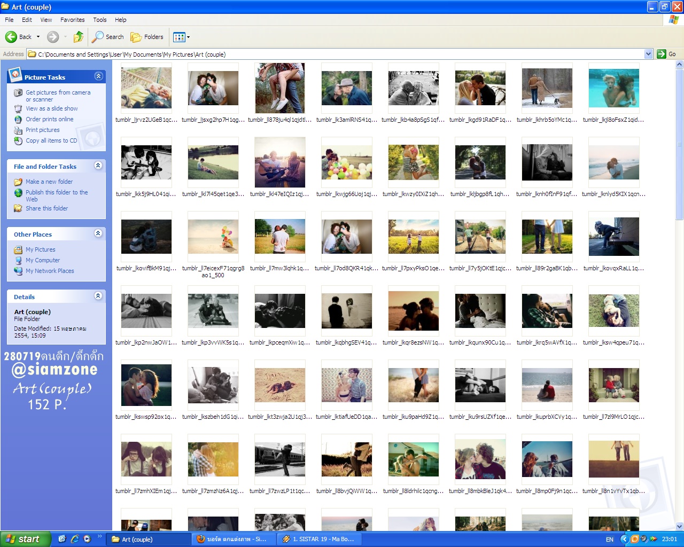
Task: Click the EN language indicator
Action: click(x=610, y=540)
